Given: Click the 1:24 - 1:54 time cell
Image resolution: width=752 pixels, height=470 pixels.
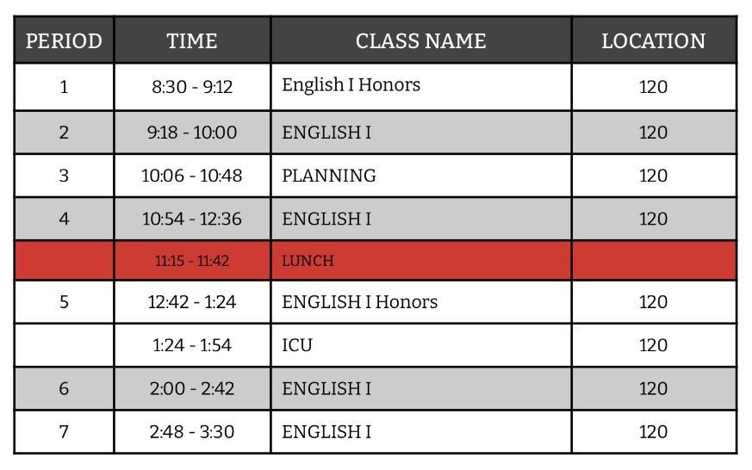Looking at the screenshot, I should coord(192,345).
